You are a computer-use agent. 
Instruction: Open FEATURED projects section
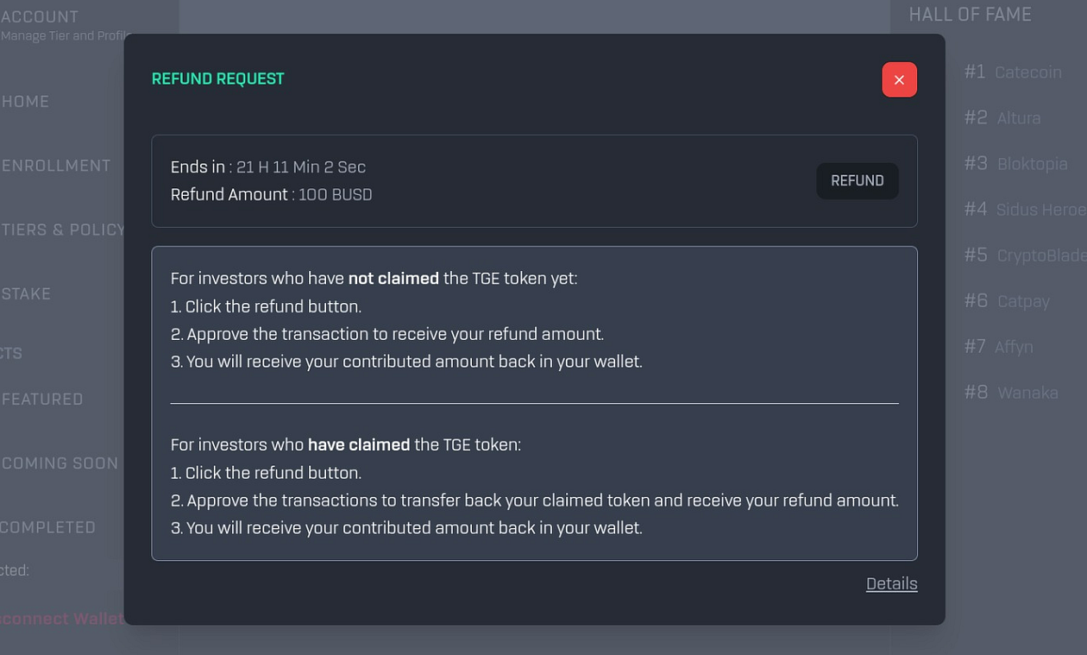[43, 400]
